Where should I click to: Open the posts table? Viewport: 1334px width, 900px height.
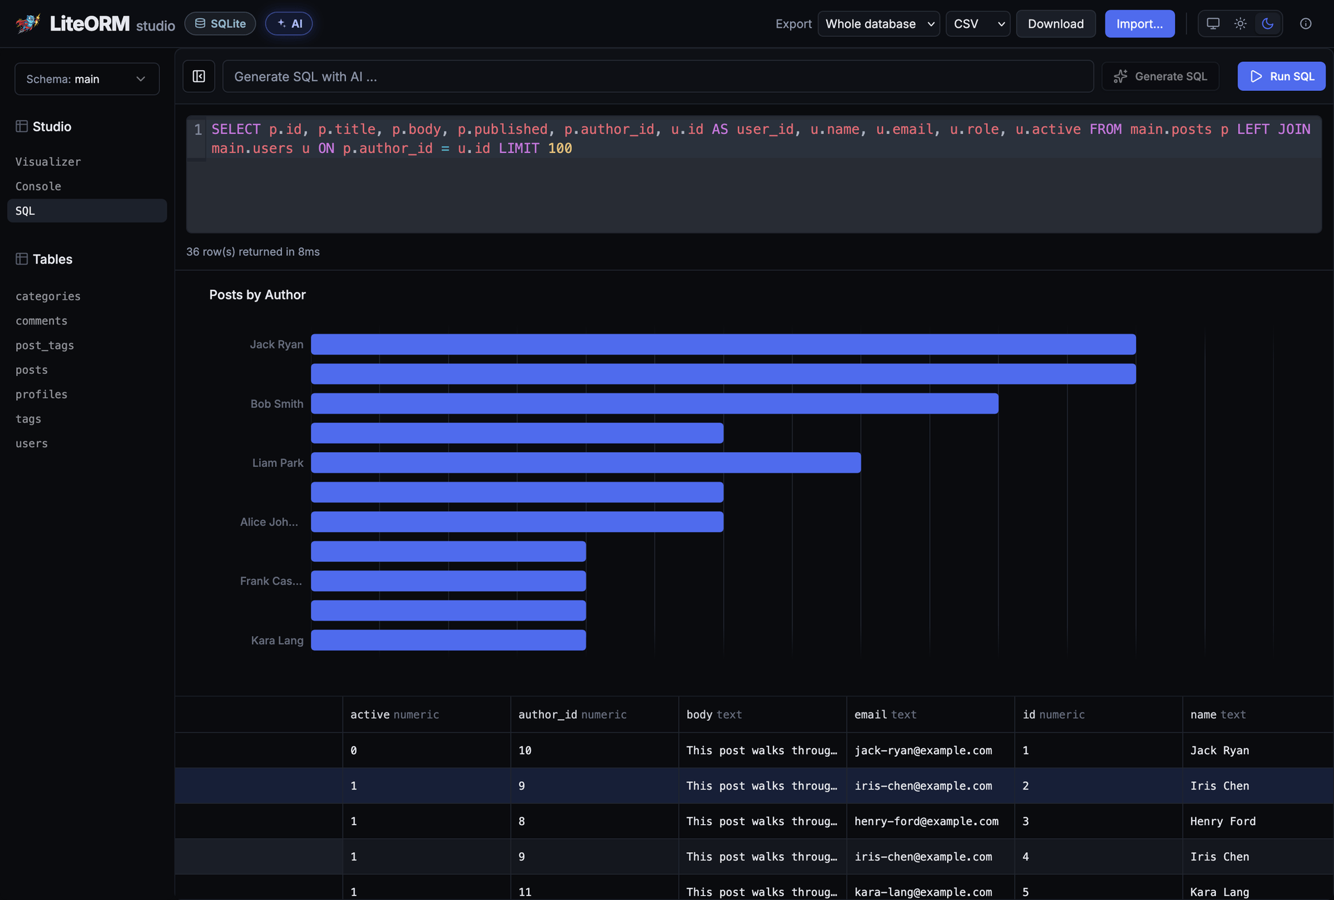point(32,370)
